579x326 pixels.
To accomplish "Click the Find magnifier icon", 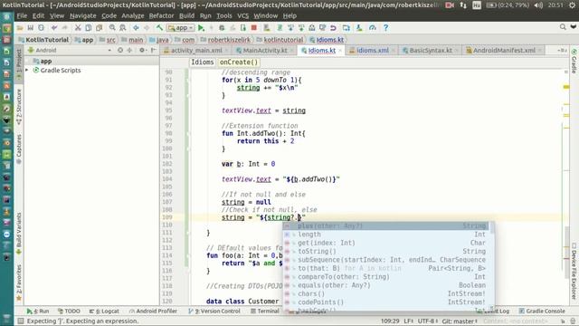I will tap(112, 28).
